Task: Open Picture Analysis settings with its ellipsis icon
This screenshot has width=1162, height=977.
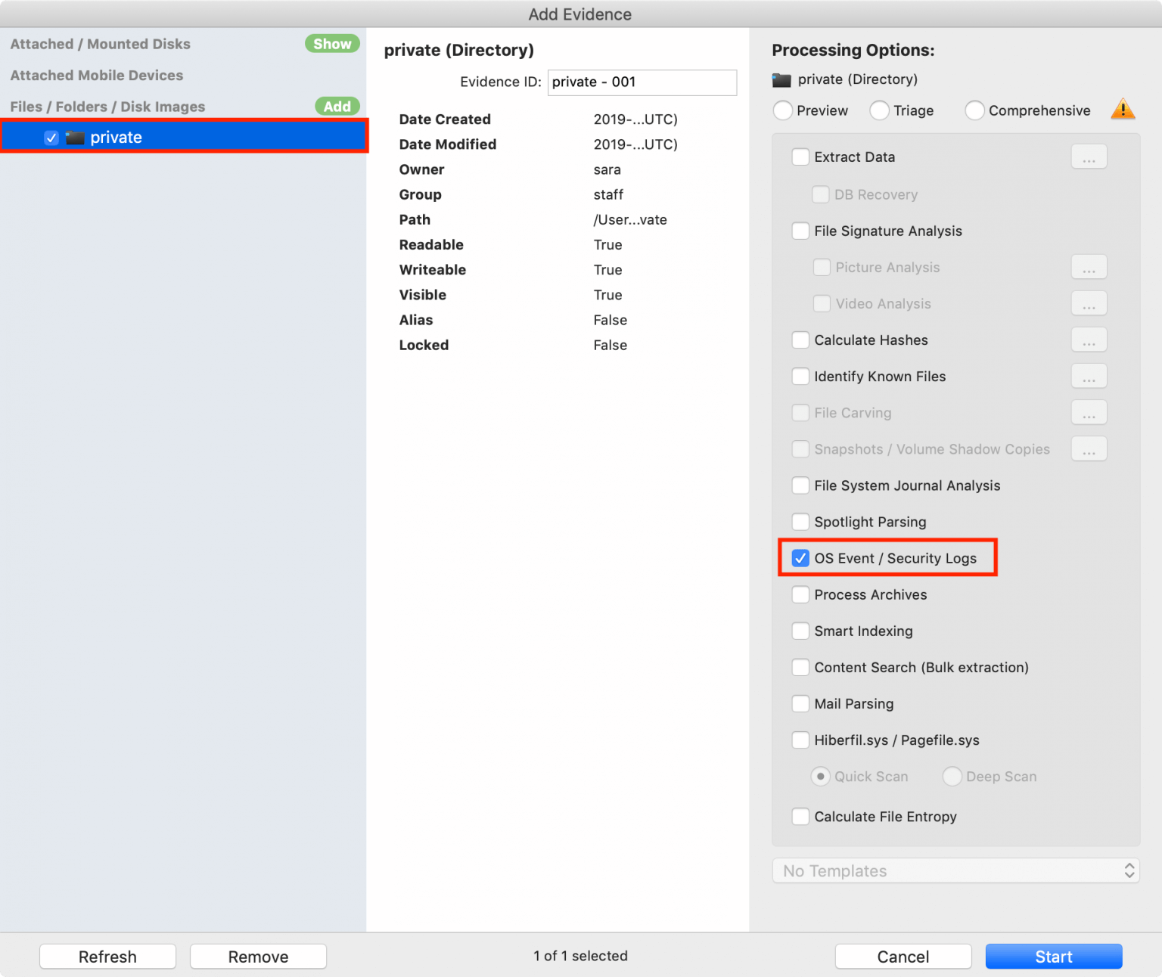Action: 1089,267
